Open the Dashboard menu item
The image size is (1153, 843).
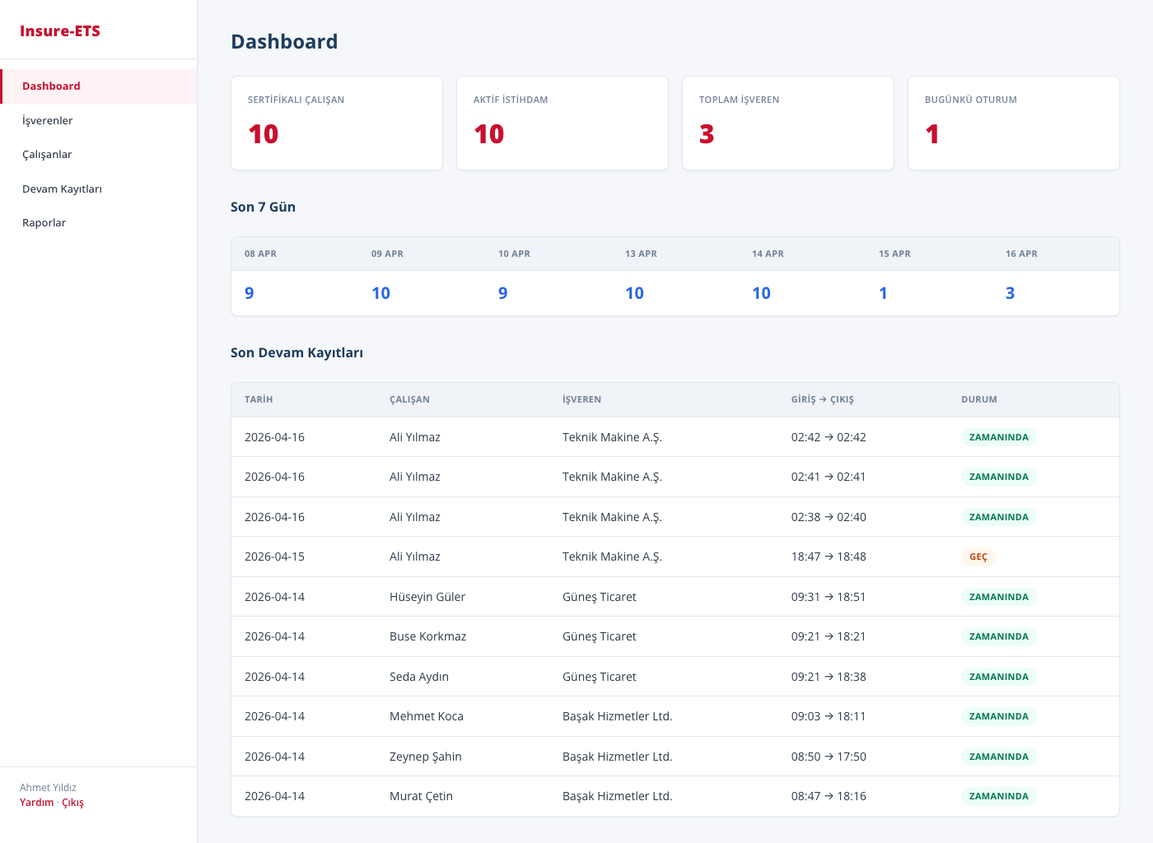pyautogui.click(x=51, y=86)
